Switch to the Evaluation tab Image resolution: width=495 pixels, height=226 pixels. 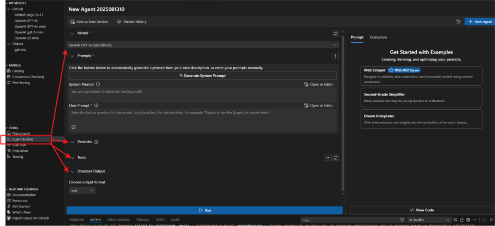pyautogui.click(x=378, y=37)
